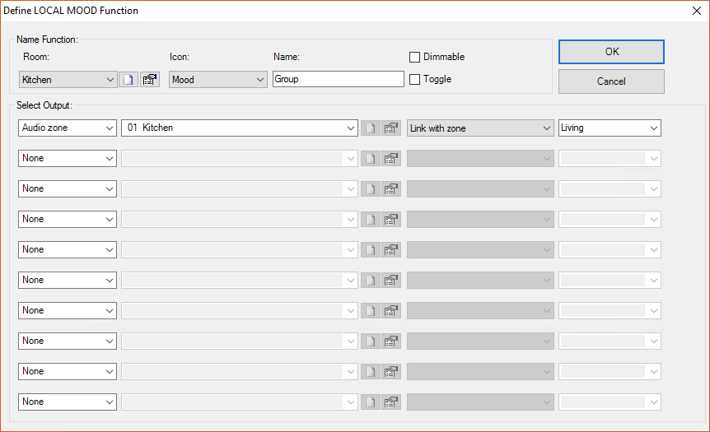710x432 pixels.
Task: Open room properties icon next to Room dropdown
Action: 149,80
